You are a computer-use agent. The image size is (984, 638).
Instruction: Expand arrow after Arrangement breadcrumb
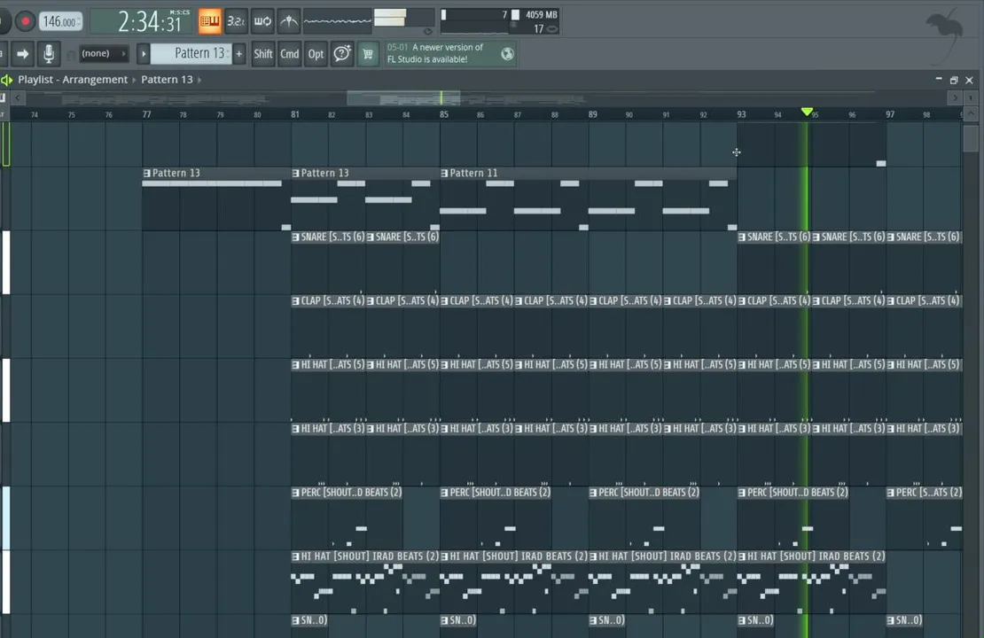pyautogui.click(x=134, y=80)
